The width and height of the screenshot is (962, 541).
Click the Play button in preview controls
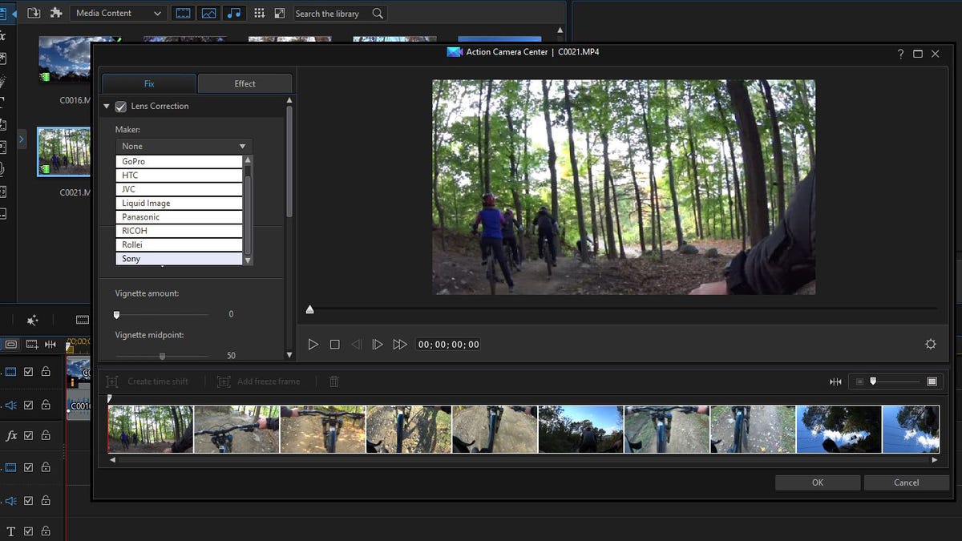(x=313, y=345)
